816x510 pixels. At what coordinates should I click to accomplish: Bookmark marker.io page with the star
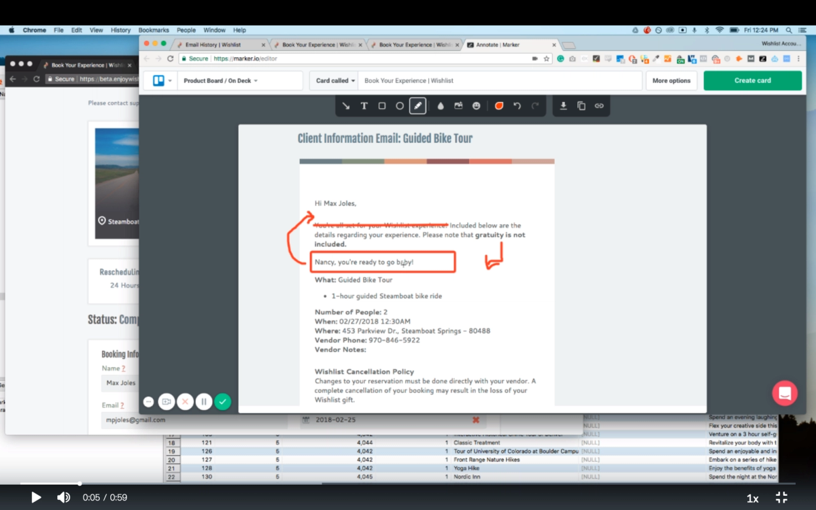(547, 59)
